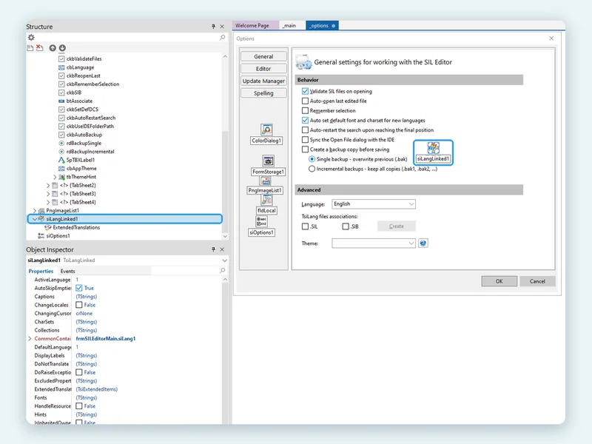The image size is (592, 444).
Task: Select the fldLocal component icon
Action: [266, 200]
